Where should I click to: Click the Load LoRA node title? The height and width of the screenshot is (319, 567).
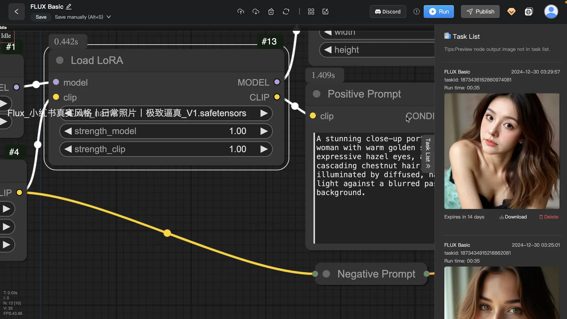pos(97,60)
